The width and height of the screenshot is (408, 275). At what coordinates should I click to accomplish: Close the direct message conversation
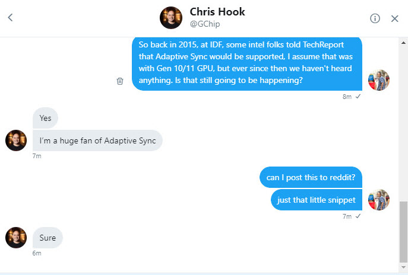tap(394, 18)
